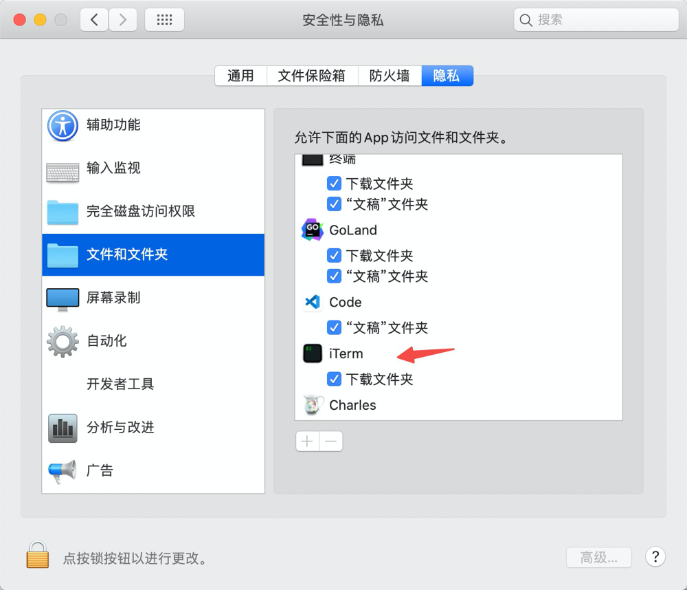Click the 分析与改进 bar chart icon
The height and width of the screenshot is (590, 687).
point(63,428)
